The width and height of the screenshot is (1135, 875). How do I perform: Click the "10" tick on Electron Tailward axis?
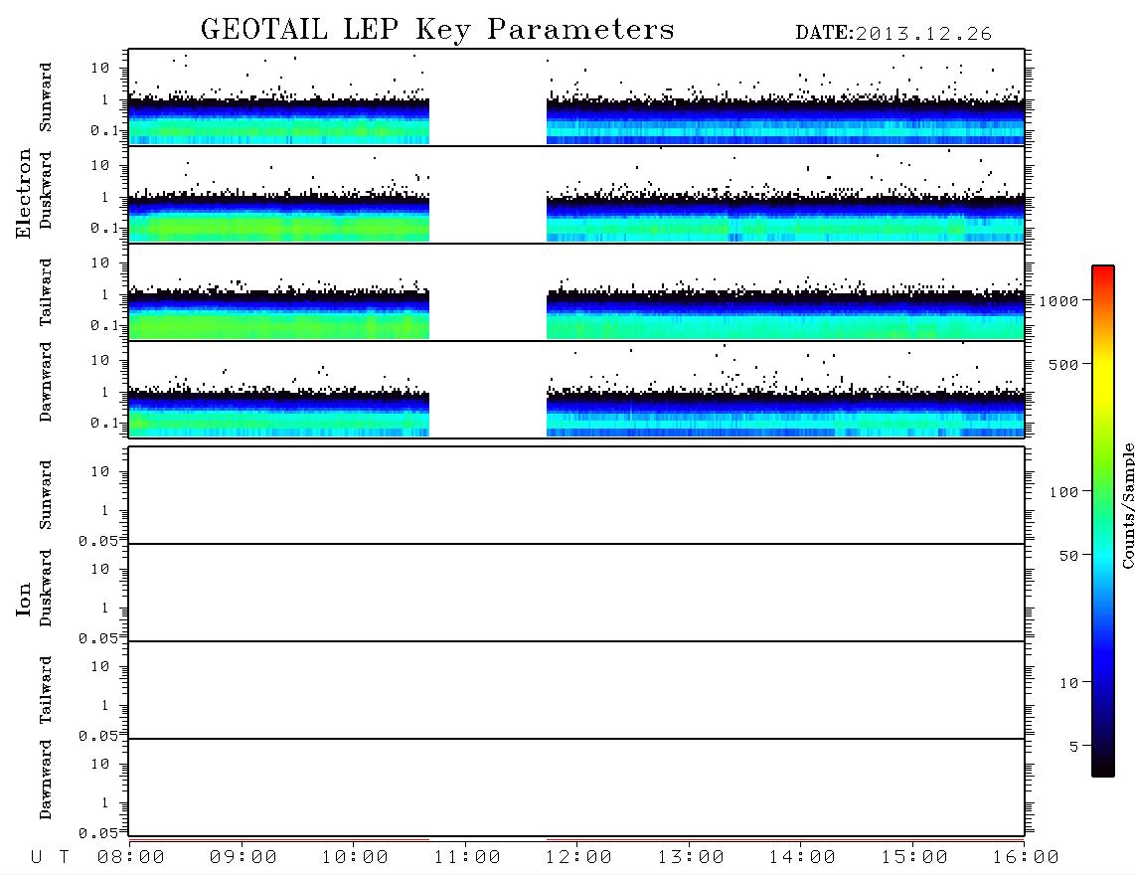[x=100, y=262]
